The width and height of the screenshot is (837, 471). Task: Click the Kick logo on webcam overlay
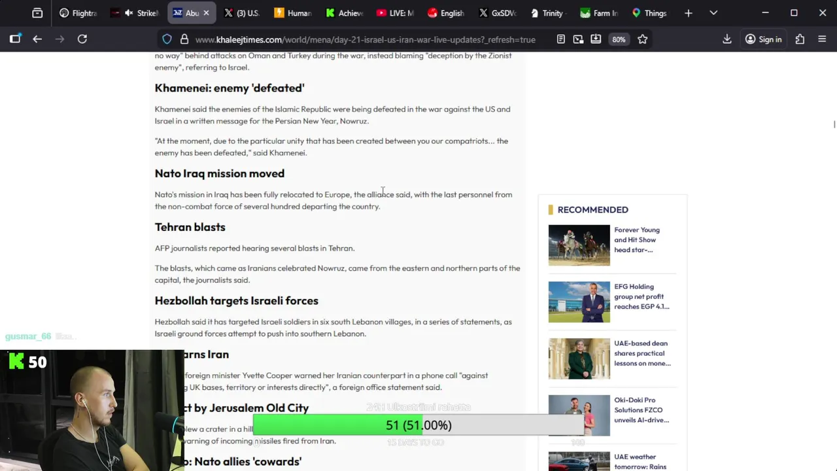coord(16,361)
